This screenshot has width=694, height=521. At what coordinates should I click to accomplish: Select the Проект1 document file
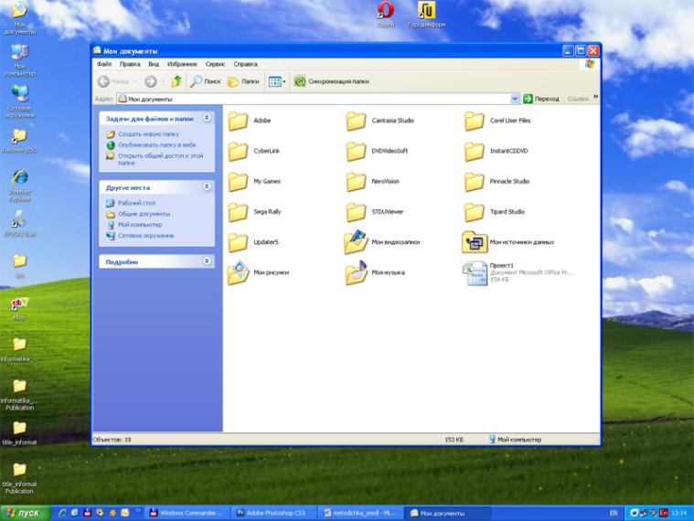(518, 273)
